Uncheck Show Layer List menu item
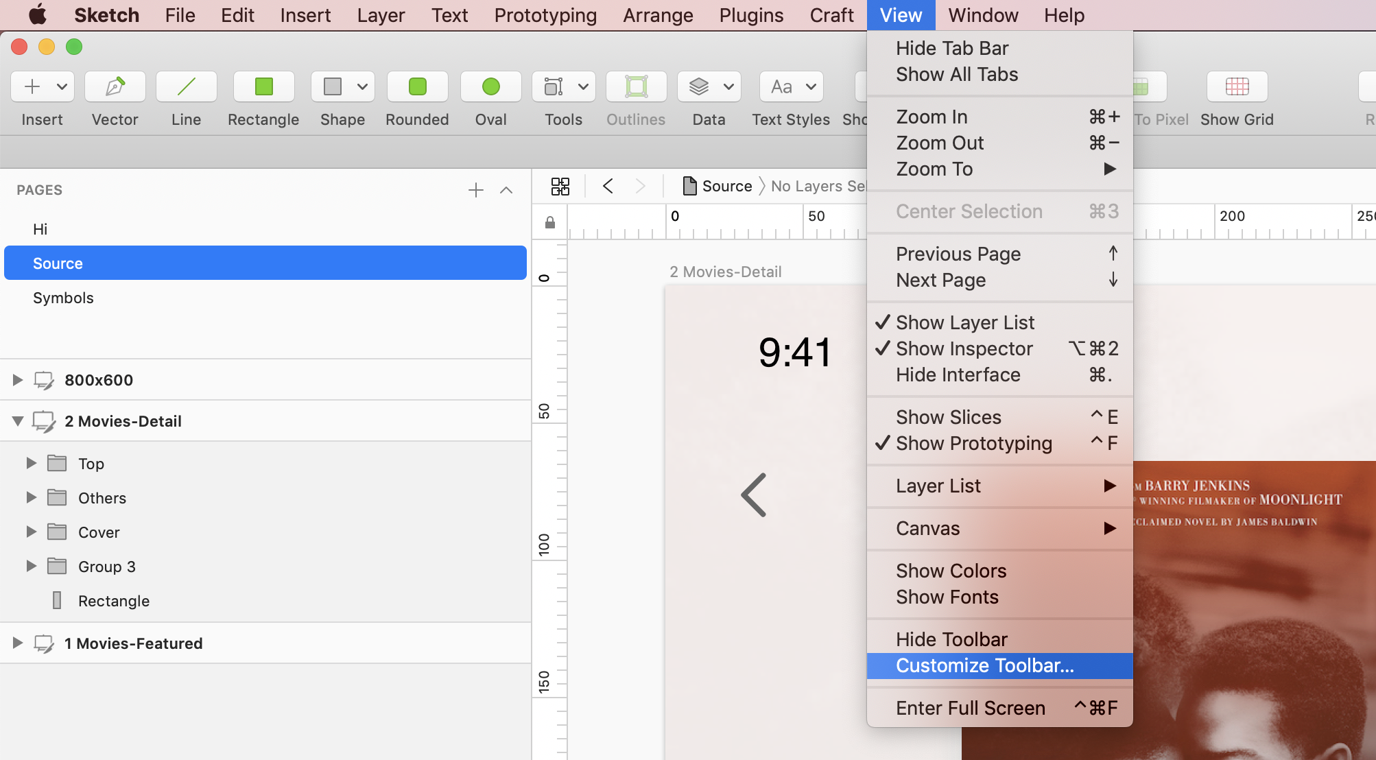 click(x=964, y=322)
